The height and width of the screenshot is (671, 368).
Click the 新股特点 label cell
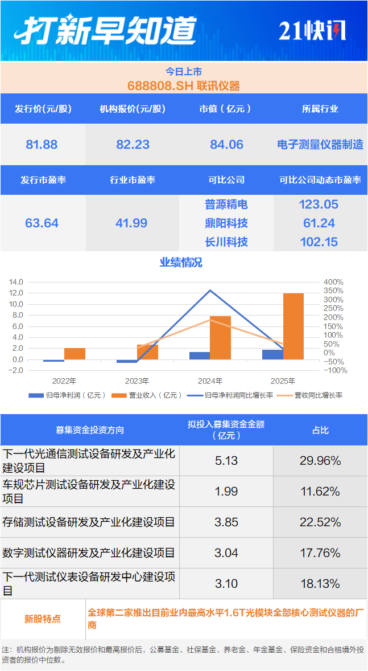(43, 619)
